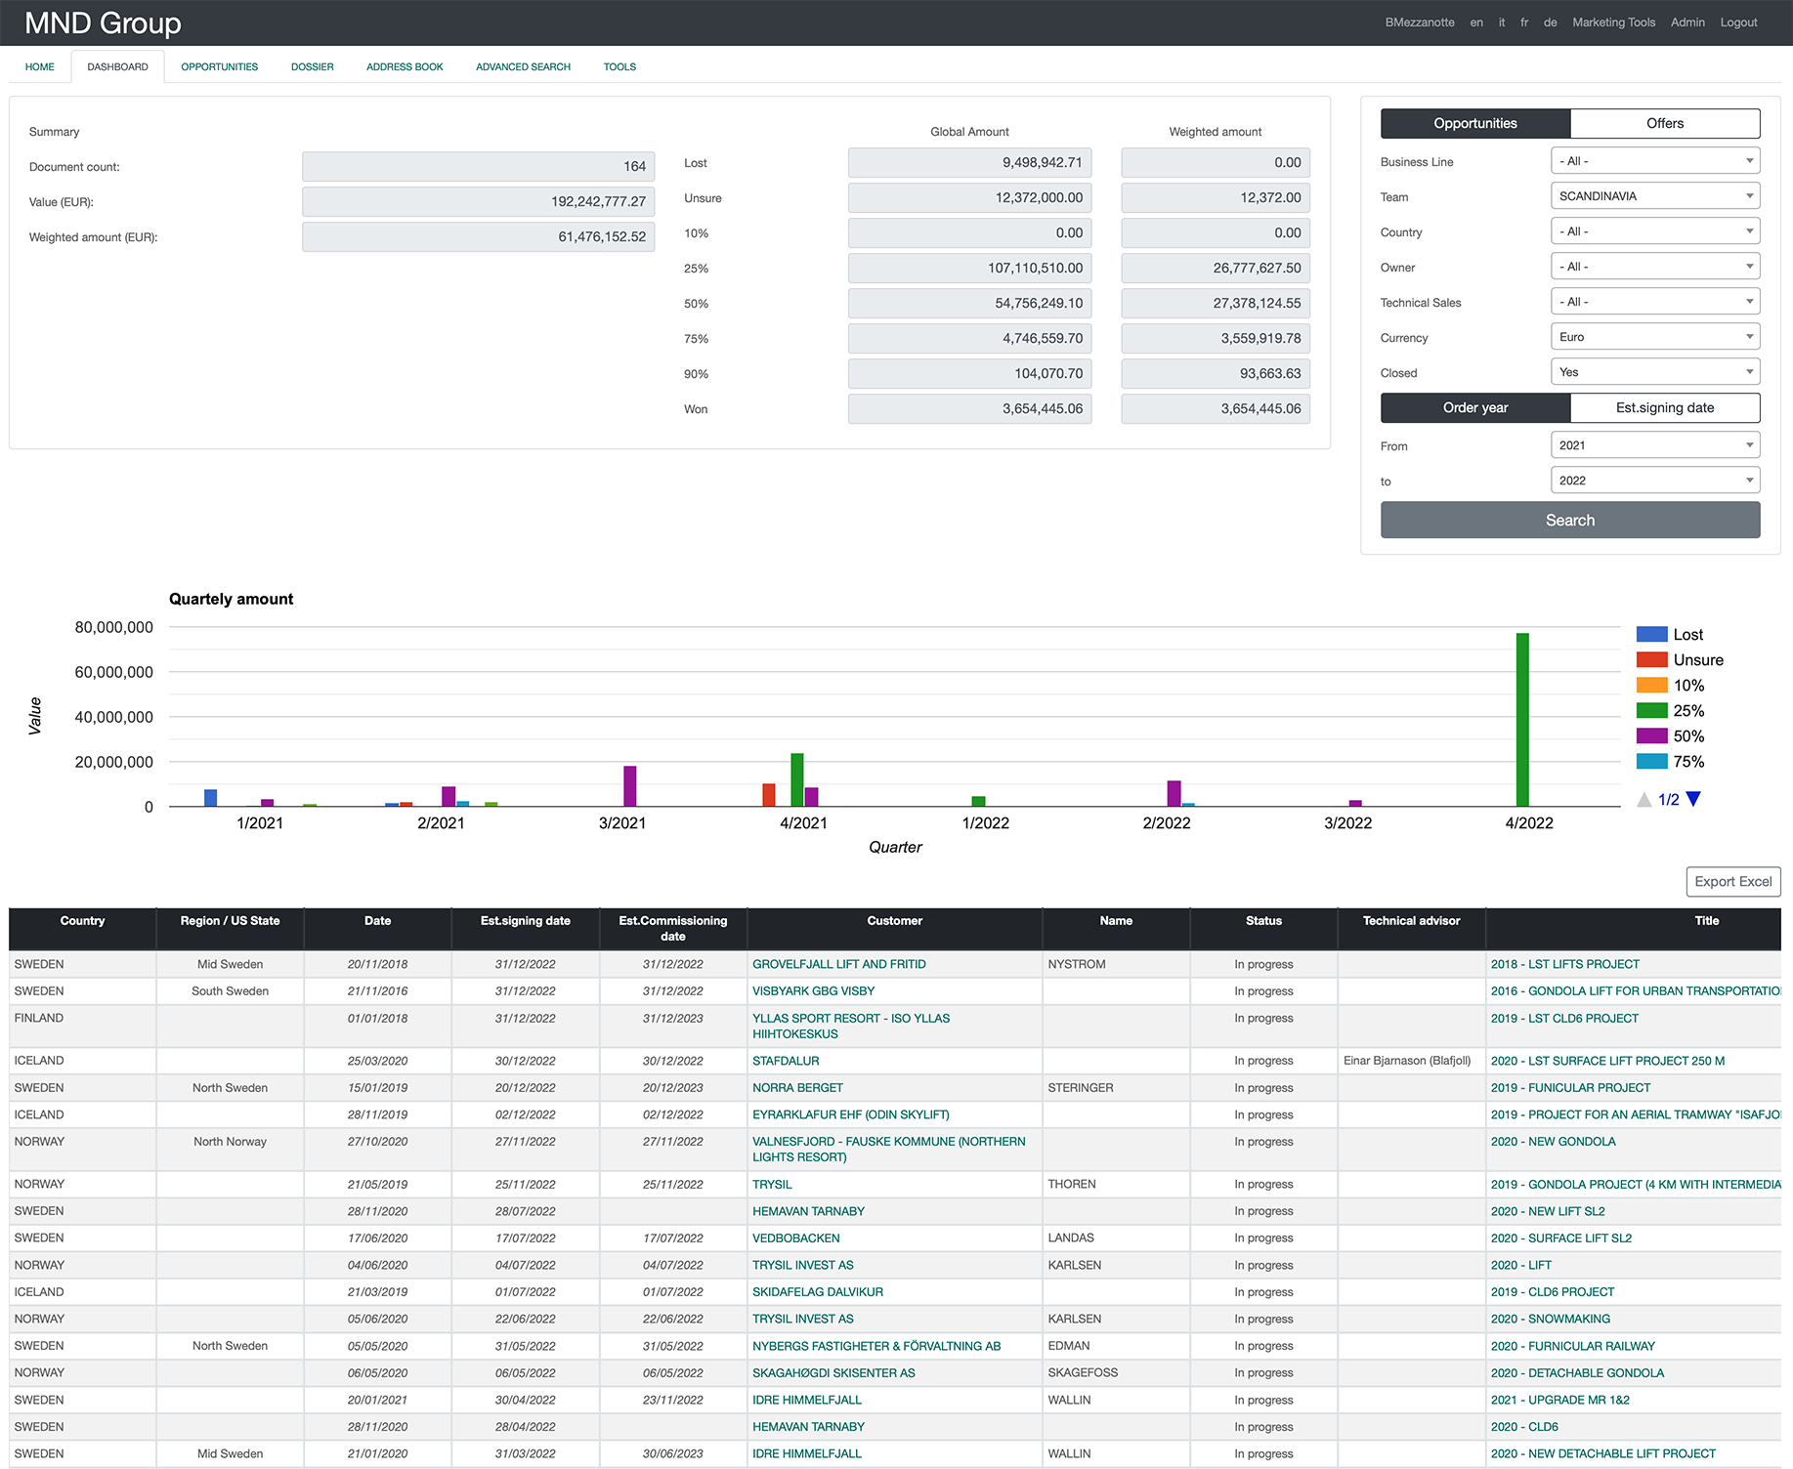Select Order year filter mode
This screenshot has width=1793, height=1469.
pos(1475,407)
